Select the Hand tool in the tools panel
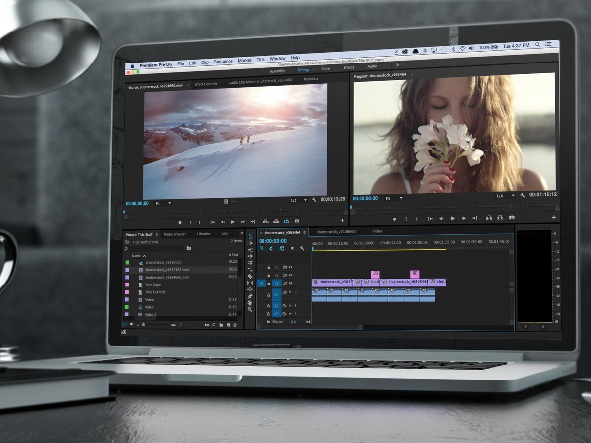The width and height of the screenshot is (591, 443). click(250, 303)
